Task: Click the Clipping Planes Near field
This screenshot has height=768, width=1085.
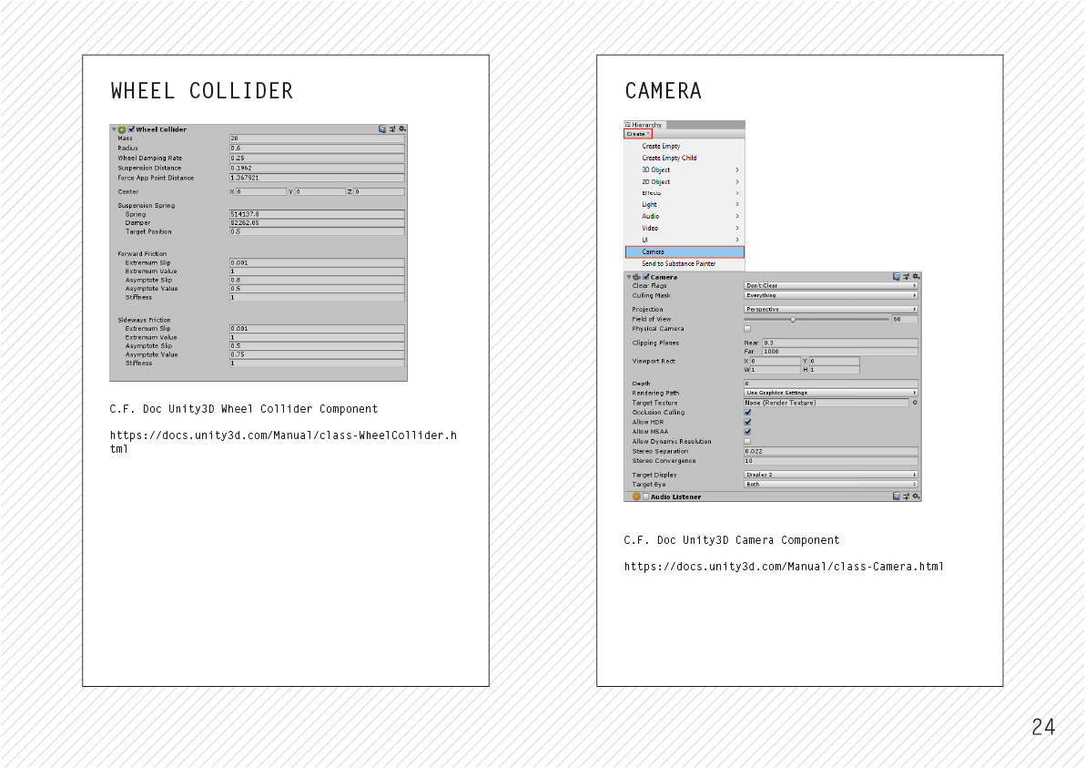Action: [x=840, y=343]
